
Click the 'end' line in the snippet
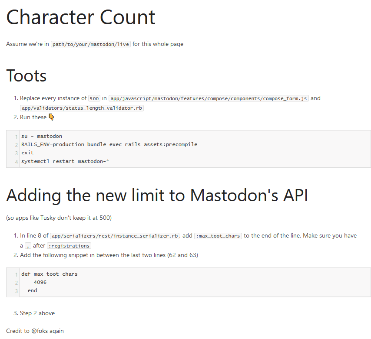coord(32,290)
